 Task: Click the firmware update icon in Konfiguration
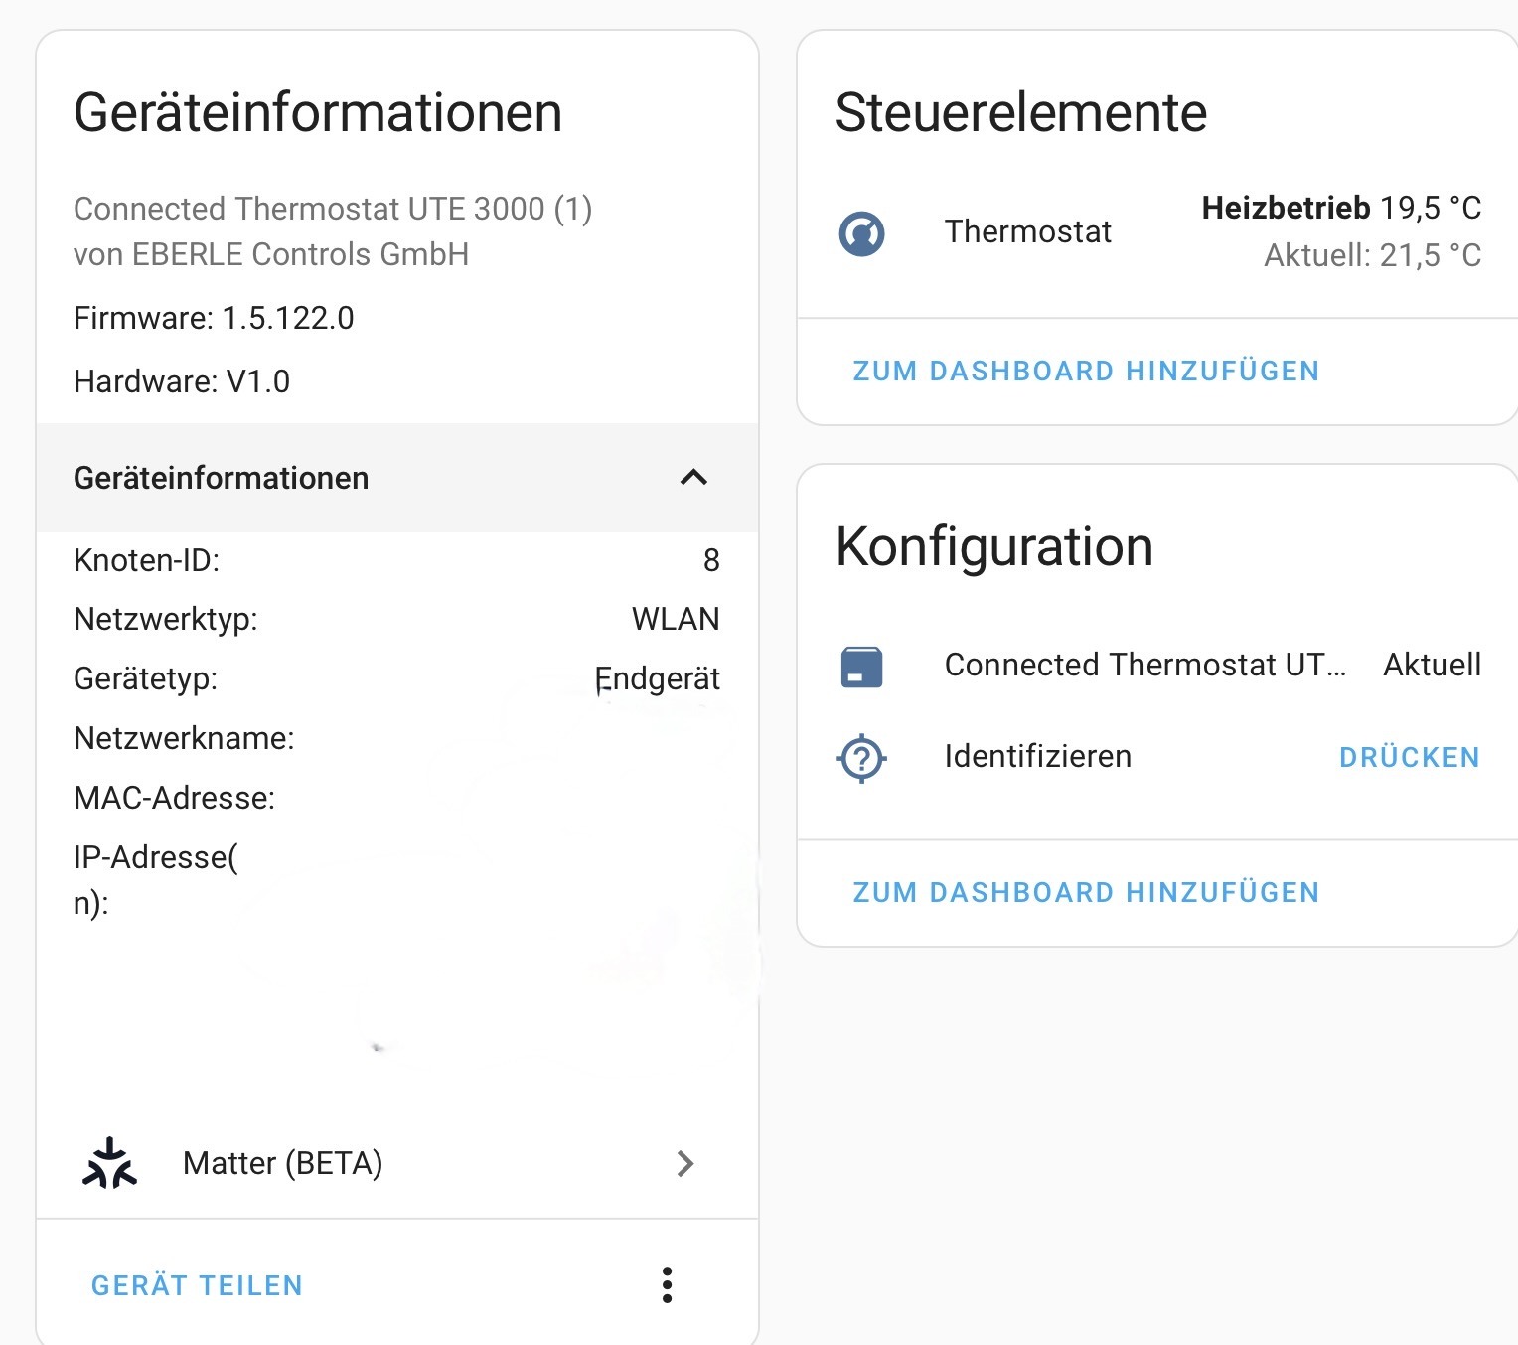[x=861, y=667]
